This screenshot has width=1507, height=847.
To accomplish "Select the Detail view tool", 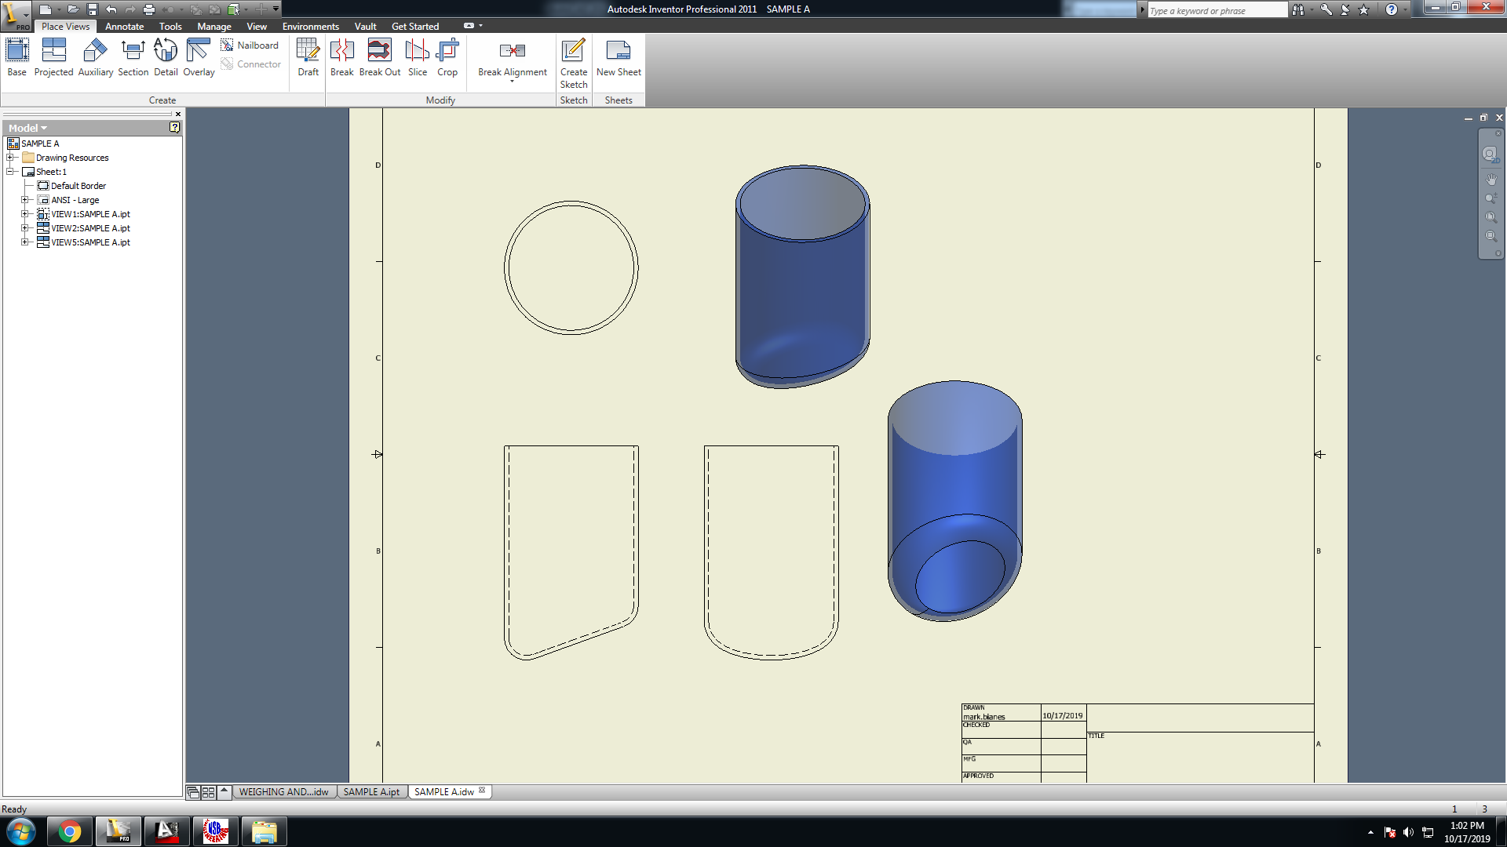I will click(x=166, y=57).
